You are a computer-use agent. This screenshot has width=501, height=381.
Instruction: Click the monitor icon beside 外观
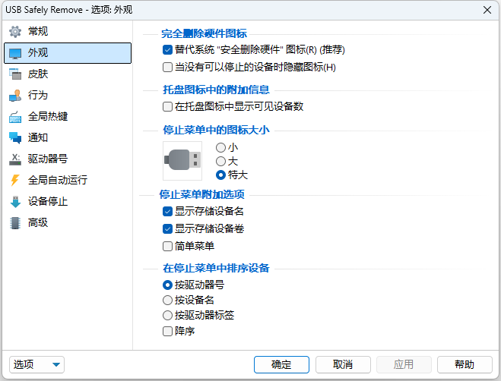pos(15,53)
